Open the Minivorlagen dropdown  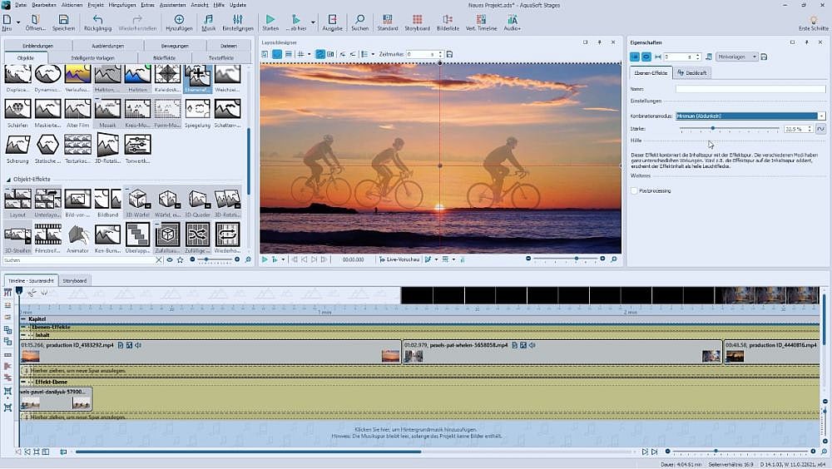736,57
